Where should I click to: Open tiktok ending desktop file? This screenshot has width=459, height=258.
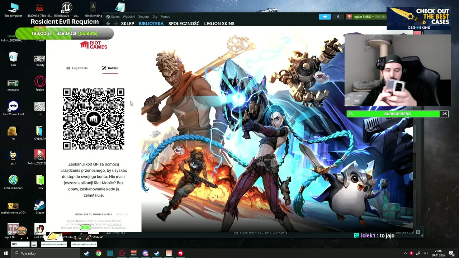[93, 10]
